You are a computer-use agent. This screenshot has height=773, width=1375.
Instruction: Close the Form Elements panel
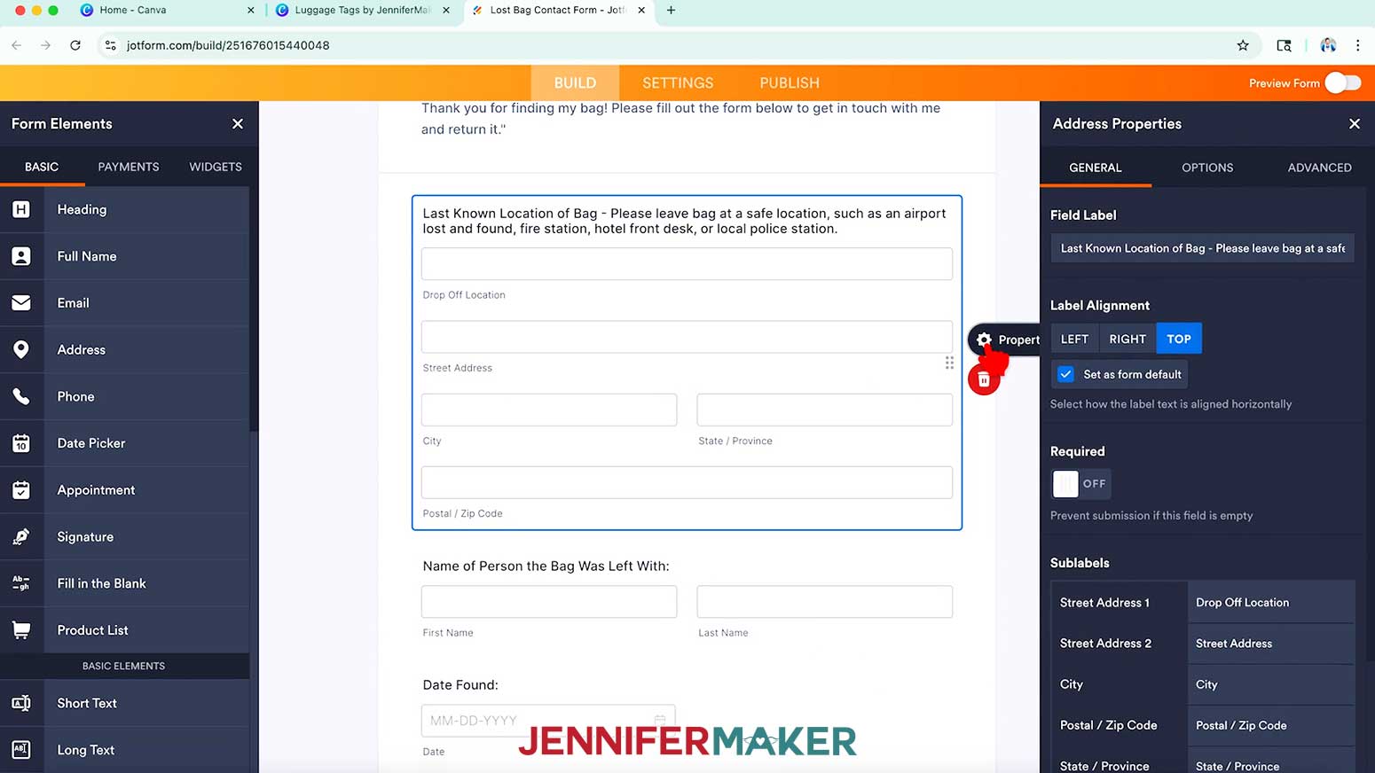(x=238, y=124)
